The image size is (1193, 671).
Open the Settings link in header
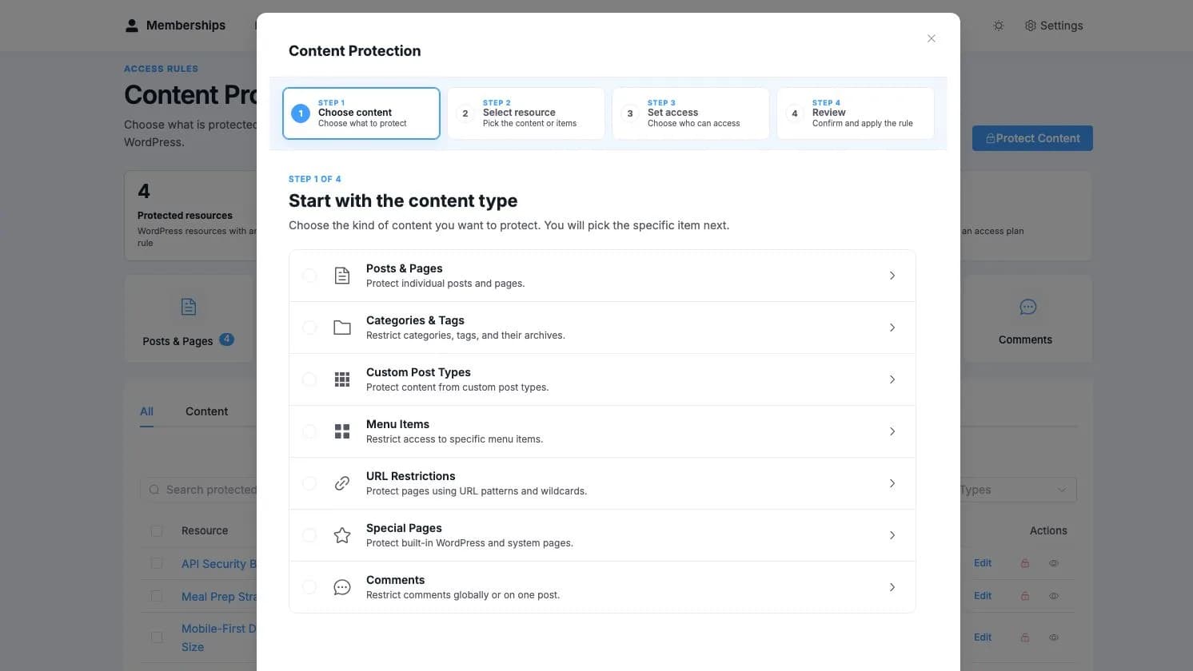click(x=1054, y=26)
